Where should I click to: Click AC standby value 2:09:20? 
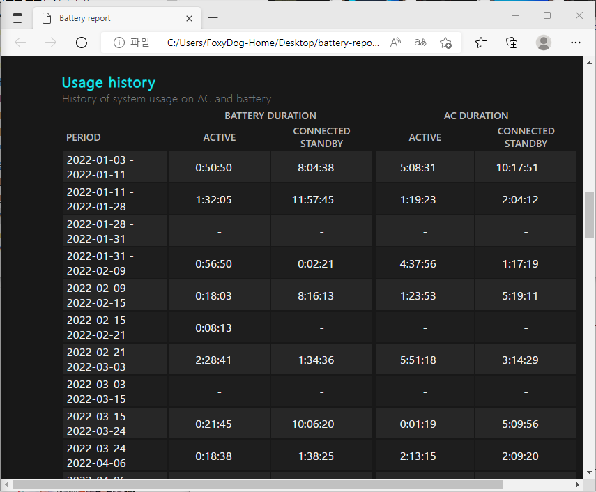tap(520, 456)
